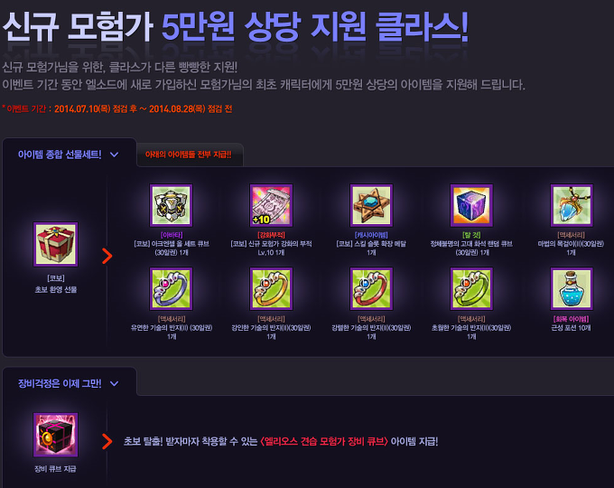Click the blue 근성 포션 potion icon
Image resolution: width=614 pixels, height=488 pixels.
click(572, 289)
